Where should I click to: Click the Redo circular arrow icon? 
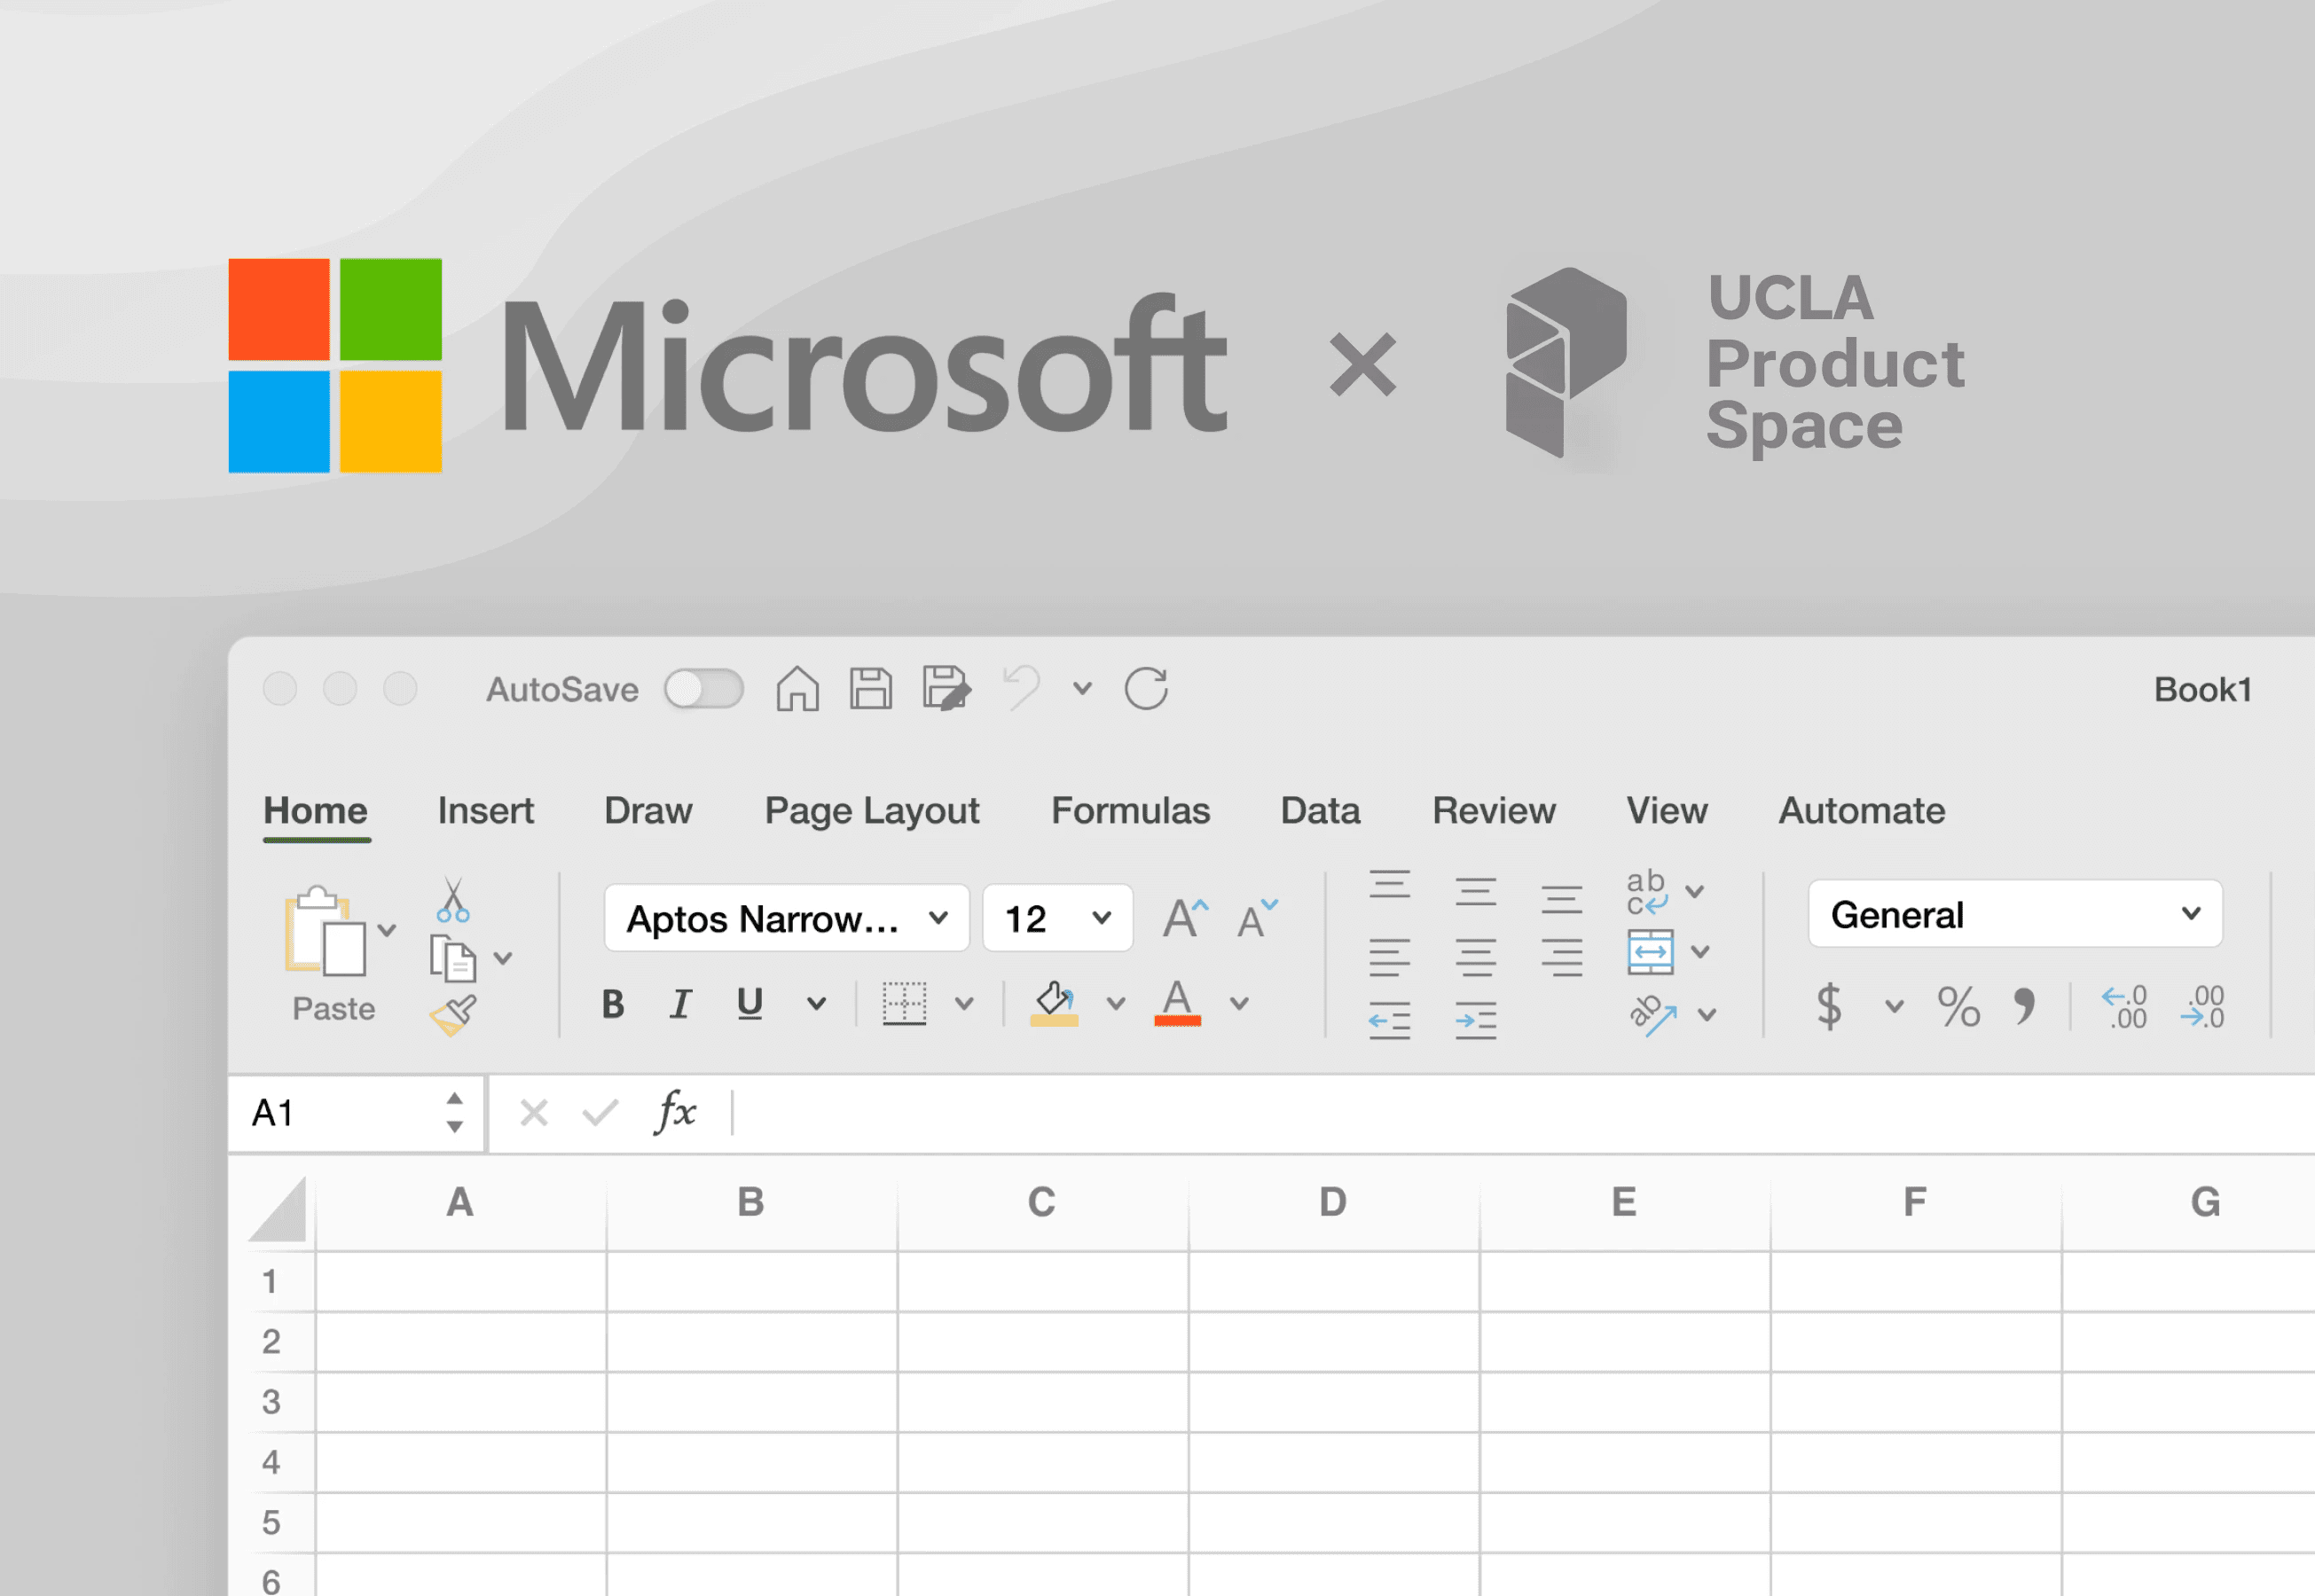pos(1147,689)
